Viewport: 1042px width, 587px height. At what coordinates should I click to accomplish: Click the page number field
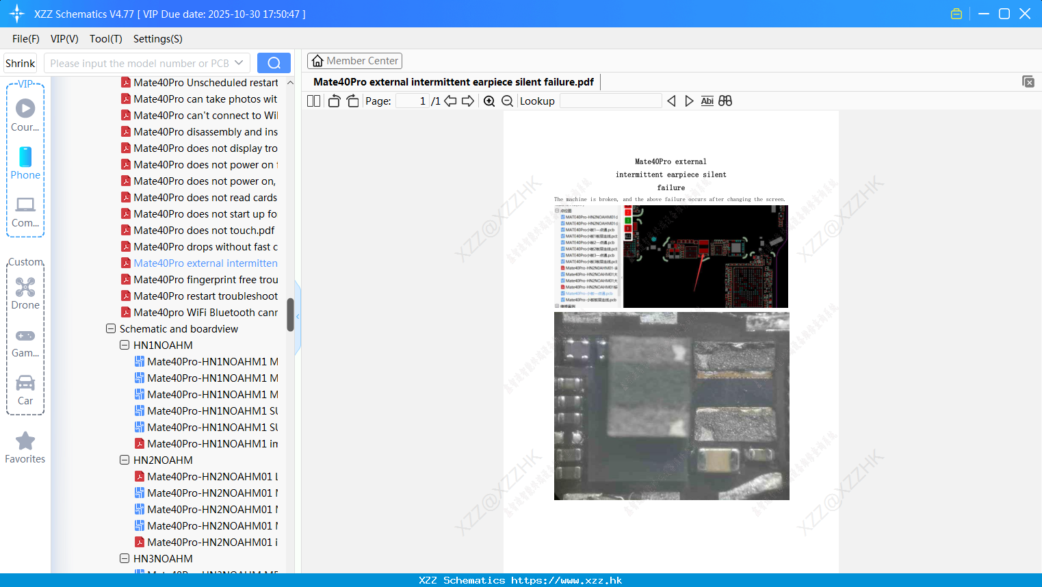click(x=412, y=101)
